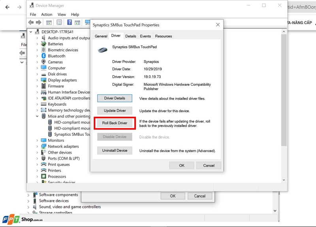Screen dimensions: 316x227
Task: Click the Update Driver button
Action: click(x=115, y=111)
